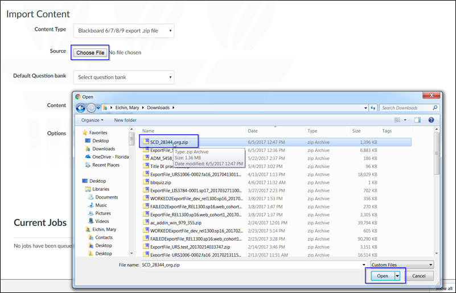The image size is (456, 293).
Task: Open the Custom Files type dropdown
Action: [x=402, y=265]
